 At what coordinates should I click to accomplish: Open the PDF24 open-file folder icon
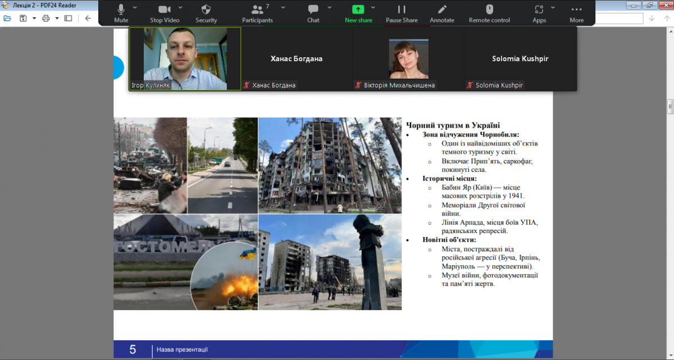pyautogui.click(x=7, y=18)
